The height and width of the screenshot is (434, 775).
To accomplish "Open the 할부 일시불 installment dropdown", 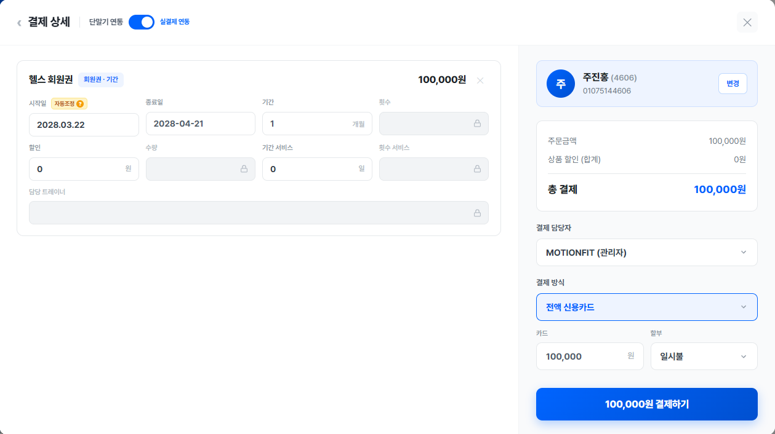I will click(704, 356).
